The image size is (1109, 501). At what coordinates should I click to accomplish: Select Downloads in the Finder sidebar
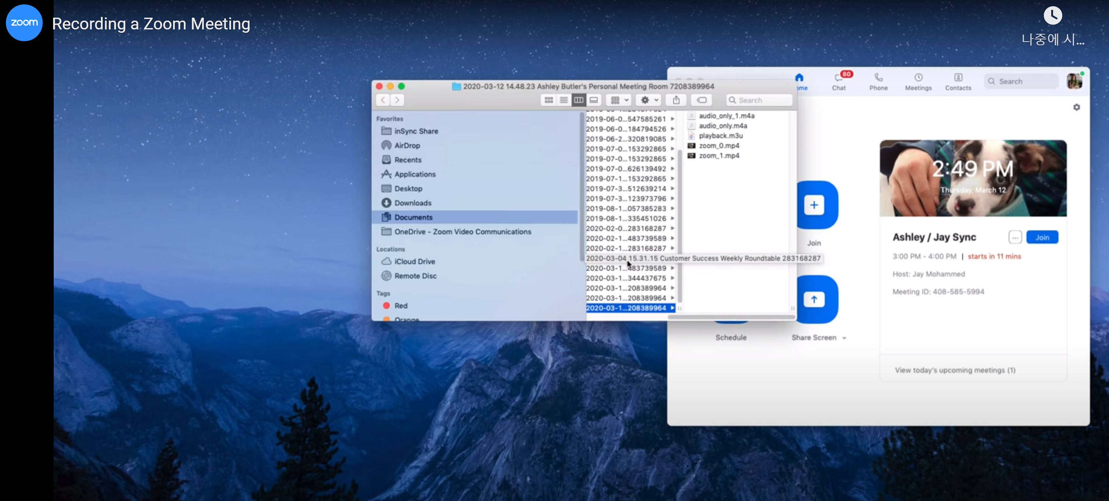(x=413, y=203)
